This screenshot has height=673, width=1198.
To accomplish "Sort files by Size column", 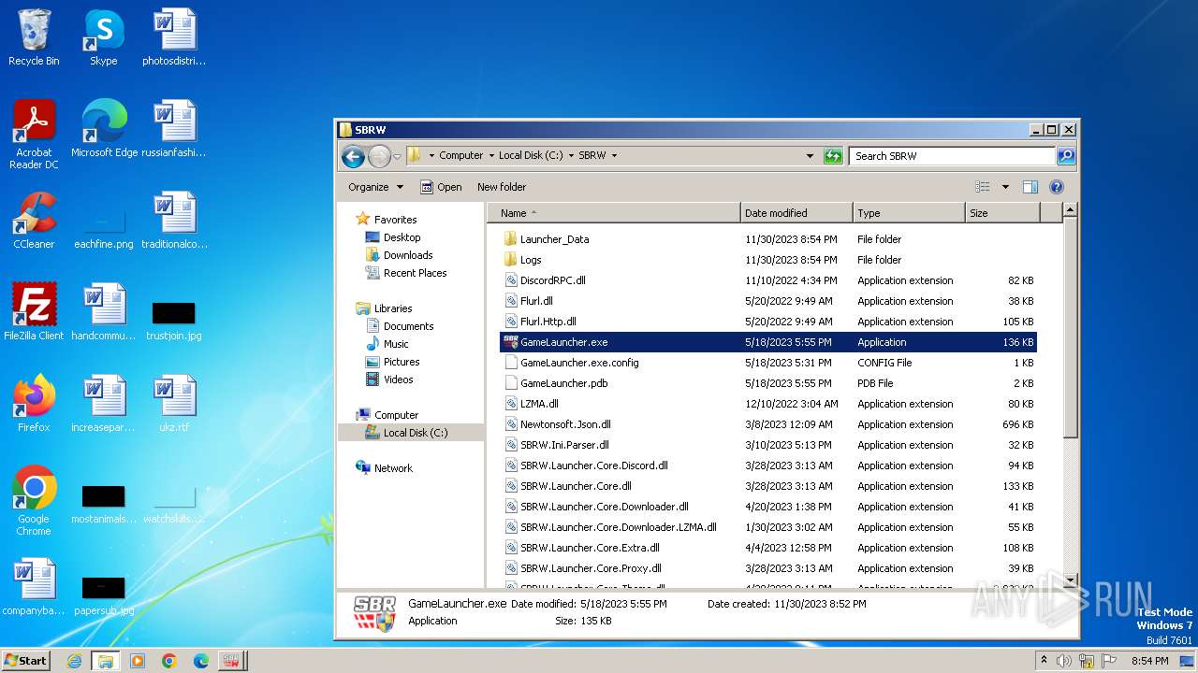I will 1002,213.
